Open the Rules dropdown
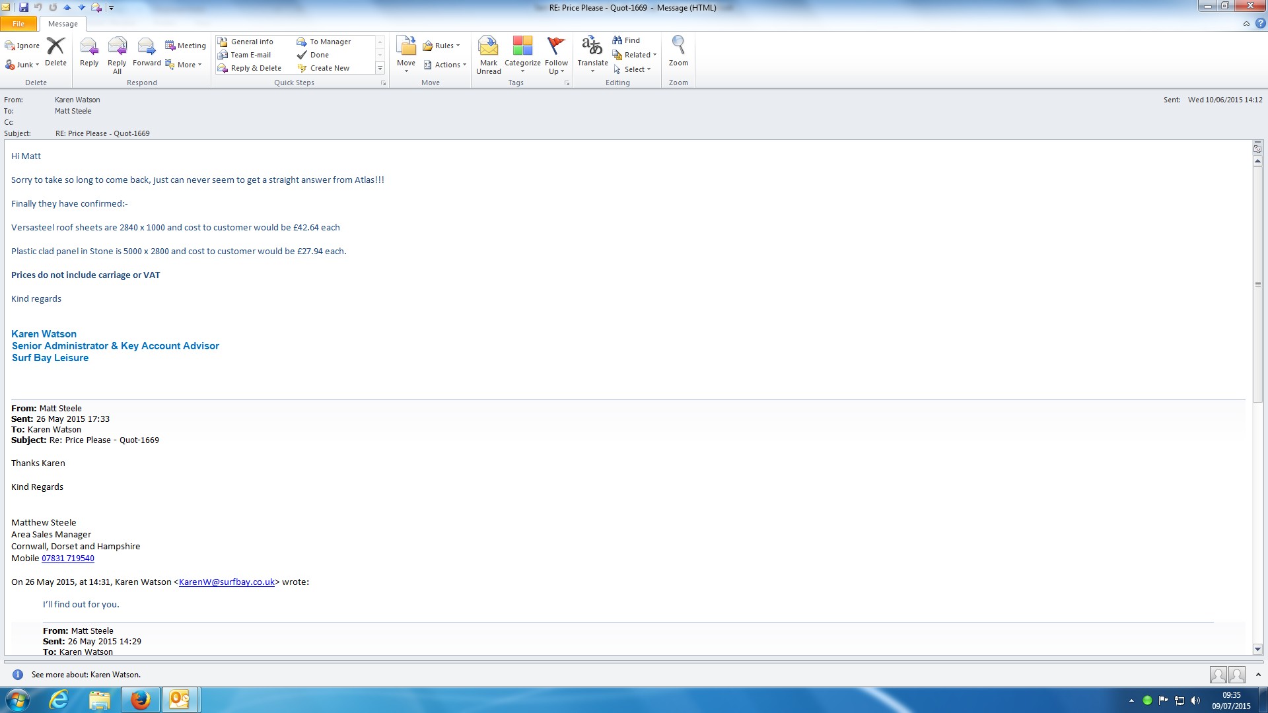The image size is (1268, 713). point(442,46)
